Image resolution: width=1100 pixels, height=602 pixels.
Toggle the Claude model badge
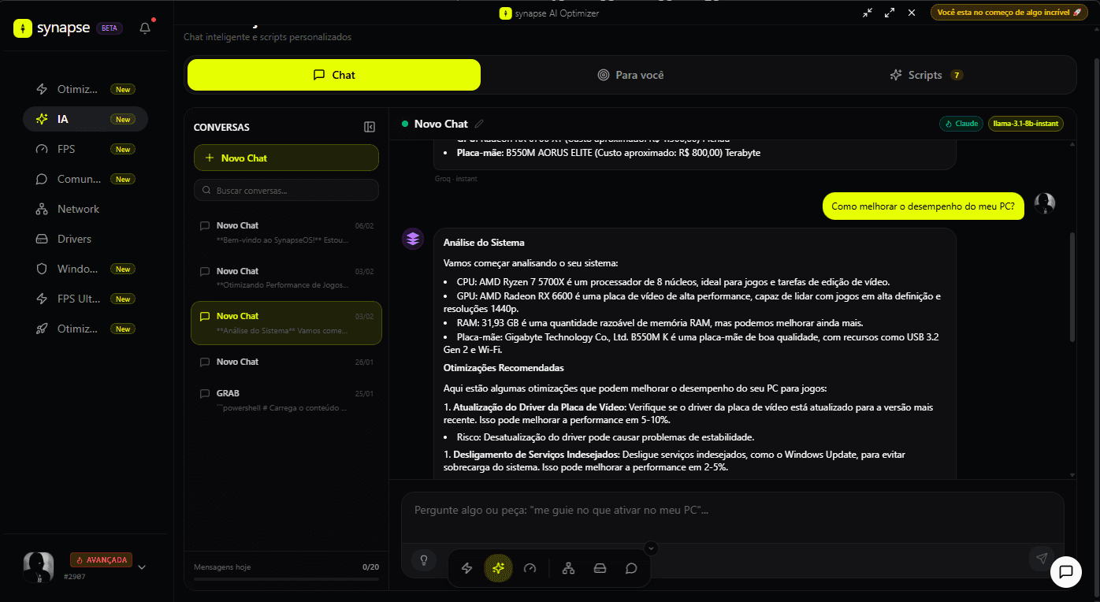pos(961,124)
